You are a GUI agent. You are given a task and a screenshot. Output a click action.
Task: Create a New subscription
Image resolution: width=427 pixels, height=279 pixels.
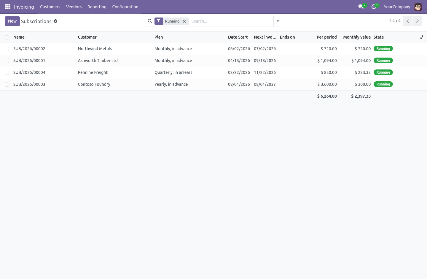coord(12,21)
